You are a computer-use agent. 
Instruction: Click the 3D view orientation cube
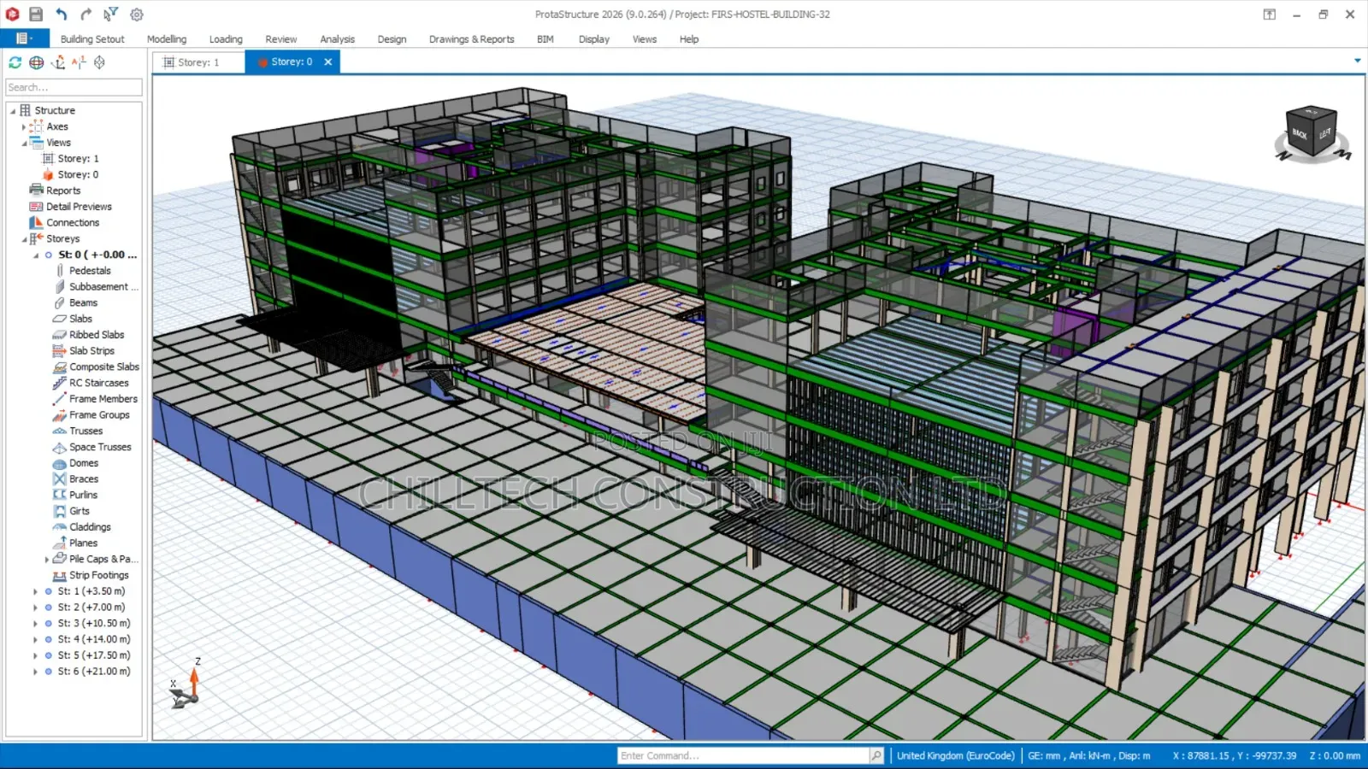1312,133
